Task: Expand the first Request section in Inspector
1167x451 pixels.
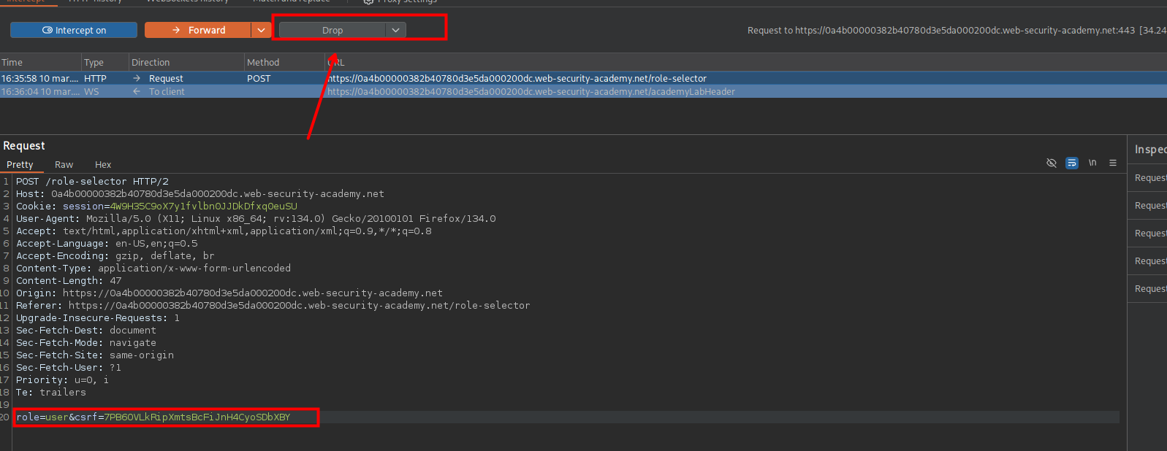Action: [1149, 178]
